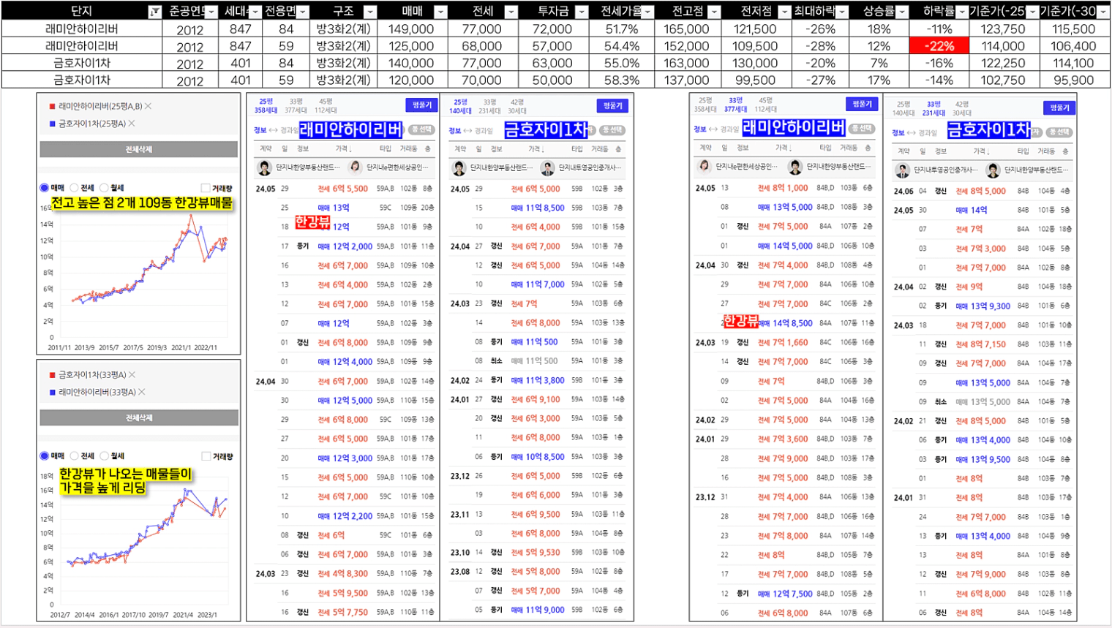Open 전용면적 column filter dropdown

(303, 12)
